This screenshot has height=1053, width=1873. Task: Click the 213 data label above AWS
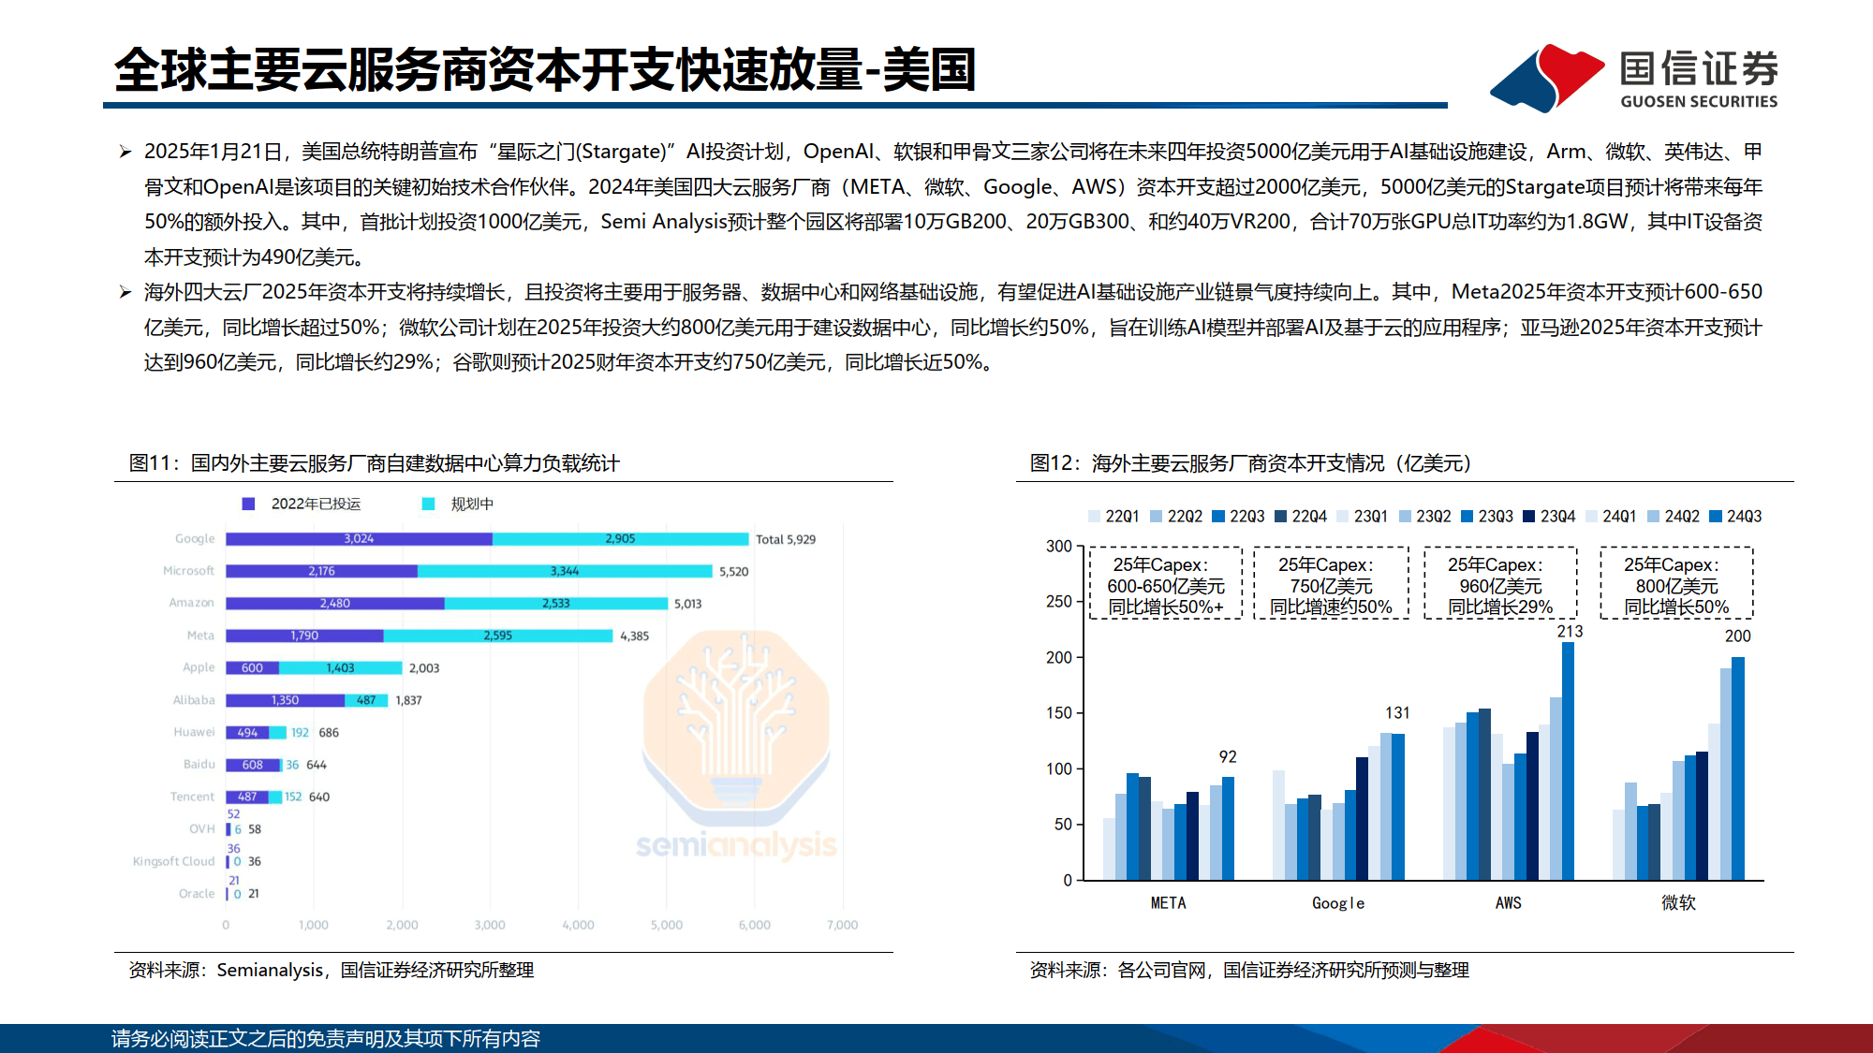[1570, 632]
